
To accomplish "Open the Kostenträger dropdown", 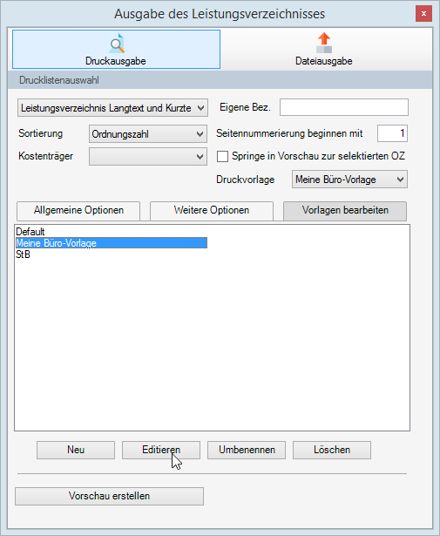I will point(148,157).
